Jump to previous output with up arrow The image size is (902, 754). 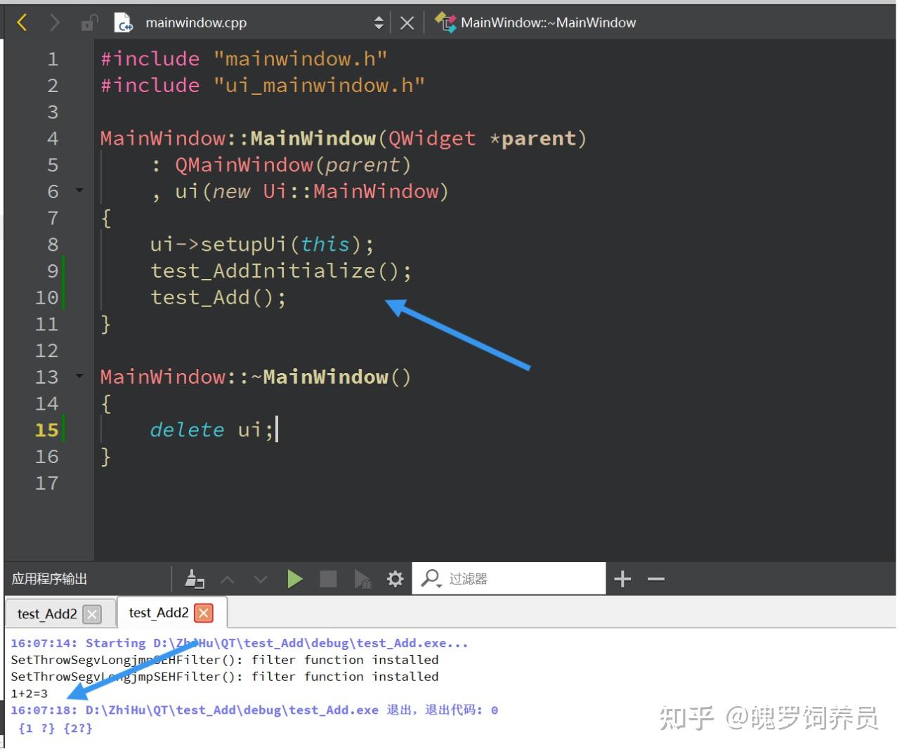click(x=228, y=578)
